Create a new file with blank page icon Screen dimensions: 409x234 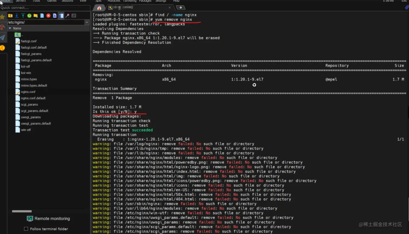point(42,16)
